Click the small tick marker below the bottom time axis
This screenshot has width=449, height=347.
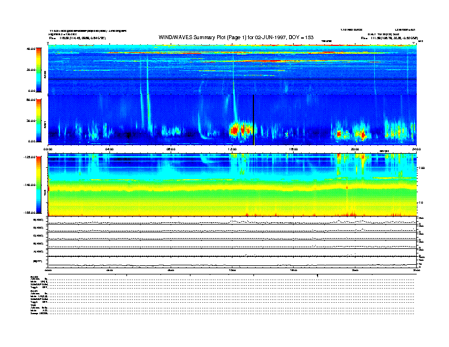click(317, 276)
